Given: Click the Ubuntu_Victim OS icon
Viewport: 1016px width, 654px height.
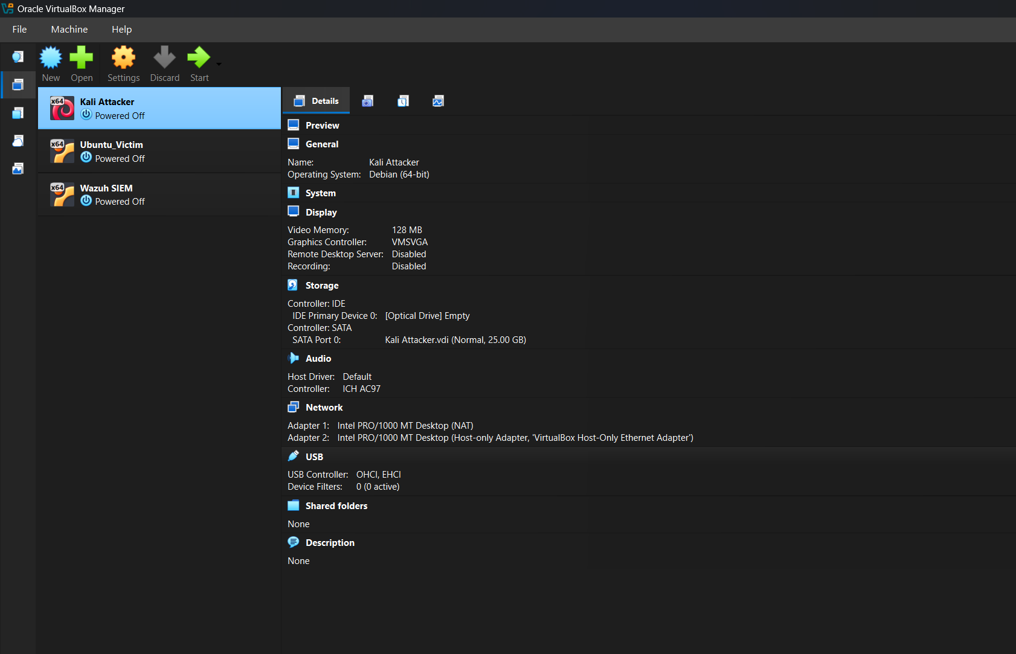Looking at the screenshot, I should (x=62, y=151).
